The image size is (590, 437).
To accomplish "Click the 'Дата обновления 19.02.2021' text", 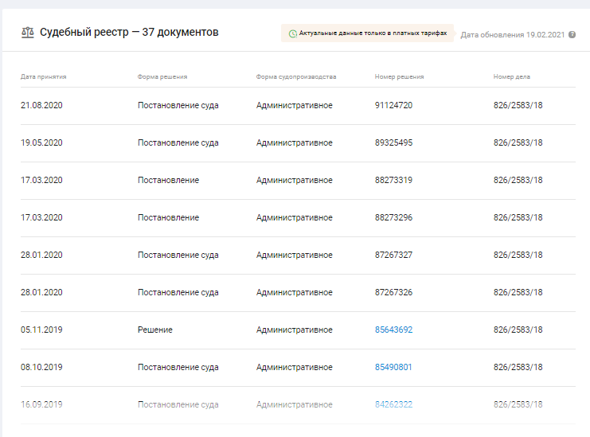I will click(x=512, y=35).
